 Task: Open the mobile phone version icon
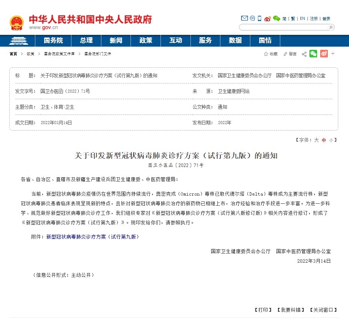click(x=260, y=18)
